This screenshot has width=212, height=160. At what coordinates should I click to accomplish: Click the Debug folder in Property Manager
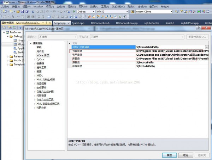(16, 36)
